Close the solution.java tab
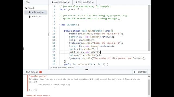Image resolution: width=174 pixels, height=97 pixels. coord(69,2)
